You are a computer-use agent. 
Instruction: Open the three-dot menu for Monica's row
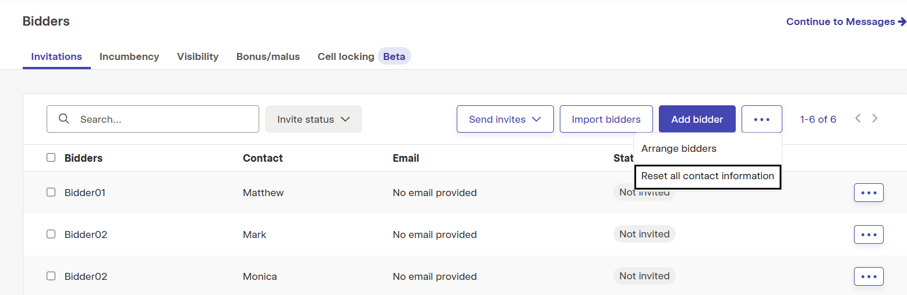(869, 276)
